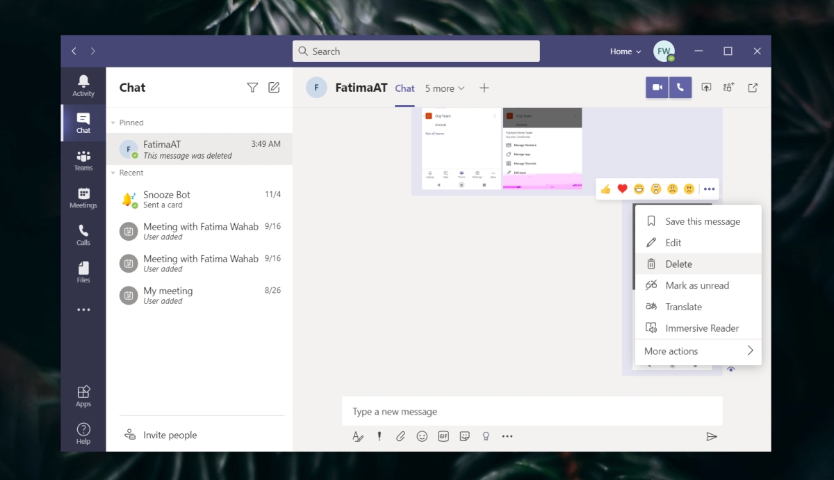This screenshot has height=480, width=834.
Task: Click the filter chats icon
Action: (x=252, y=87)
